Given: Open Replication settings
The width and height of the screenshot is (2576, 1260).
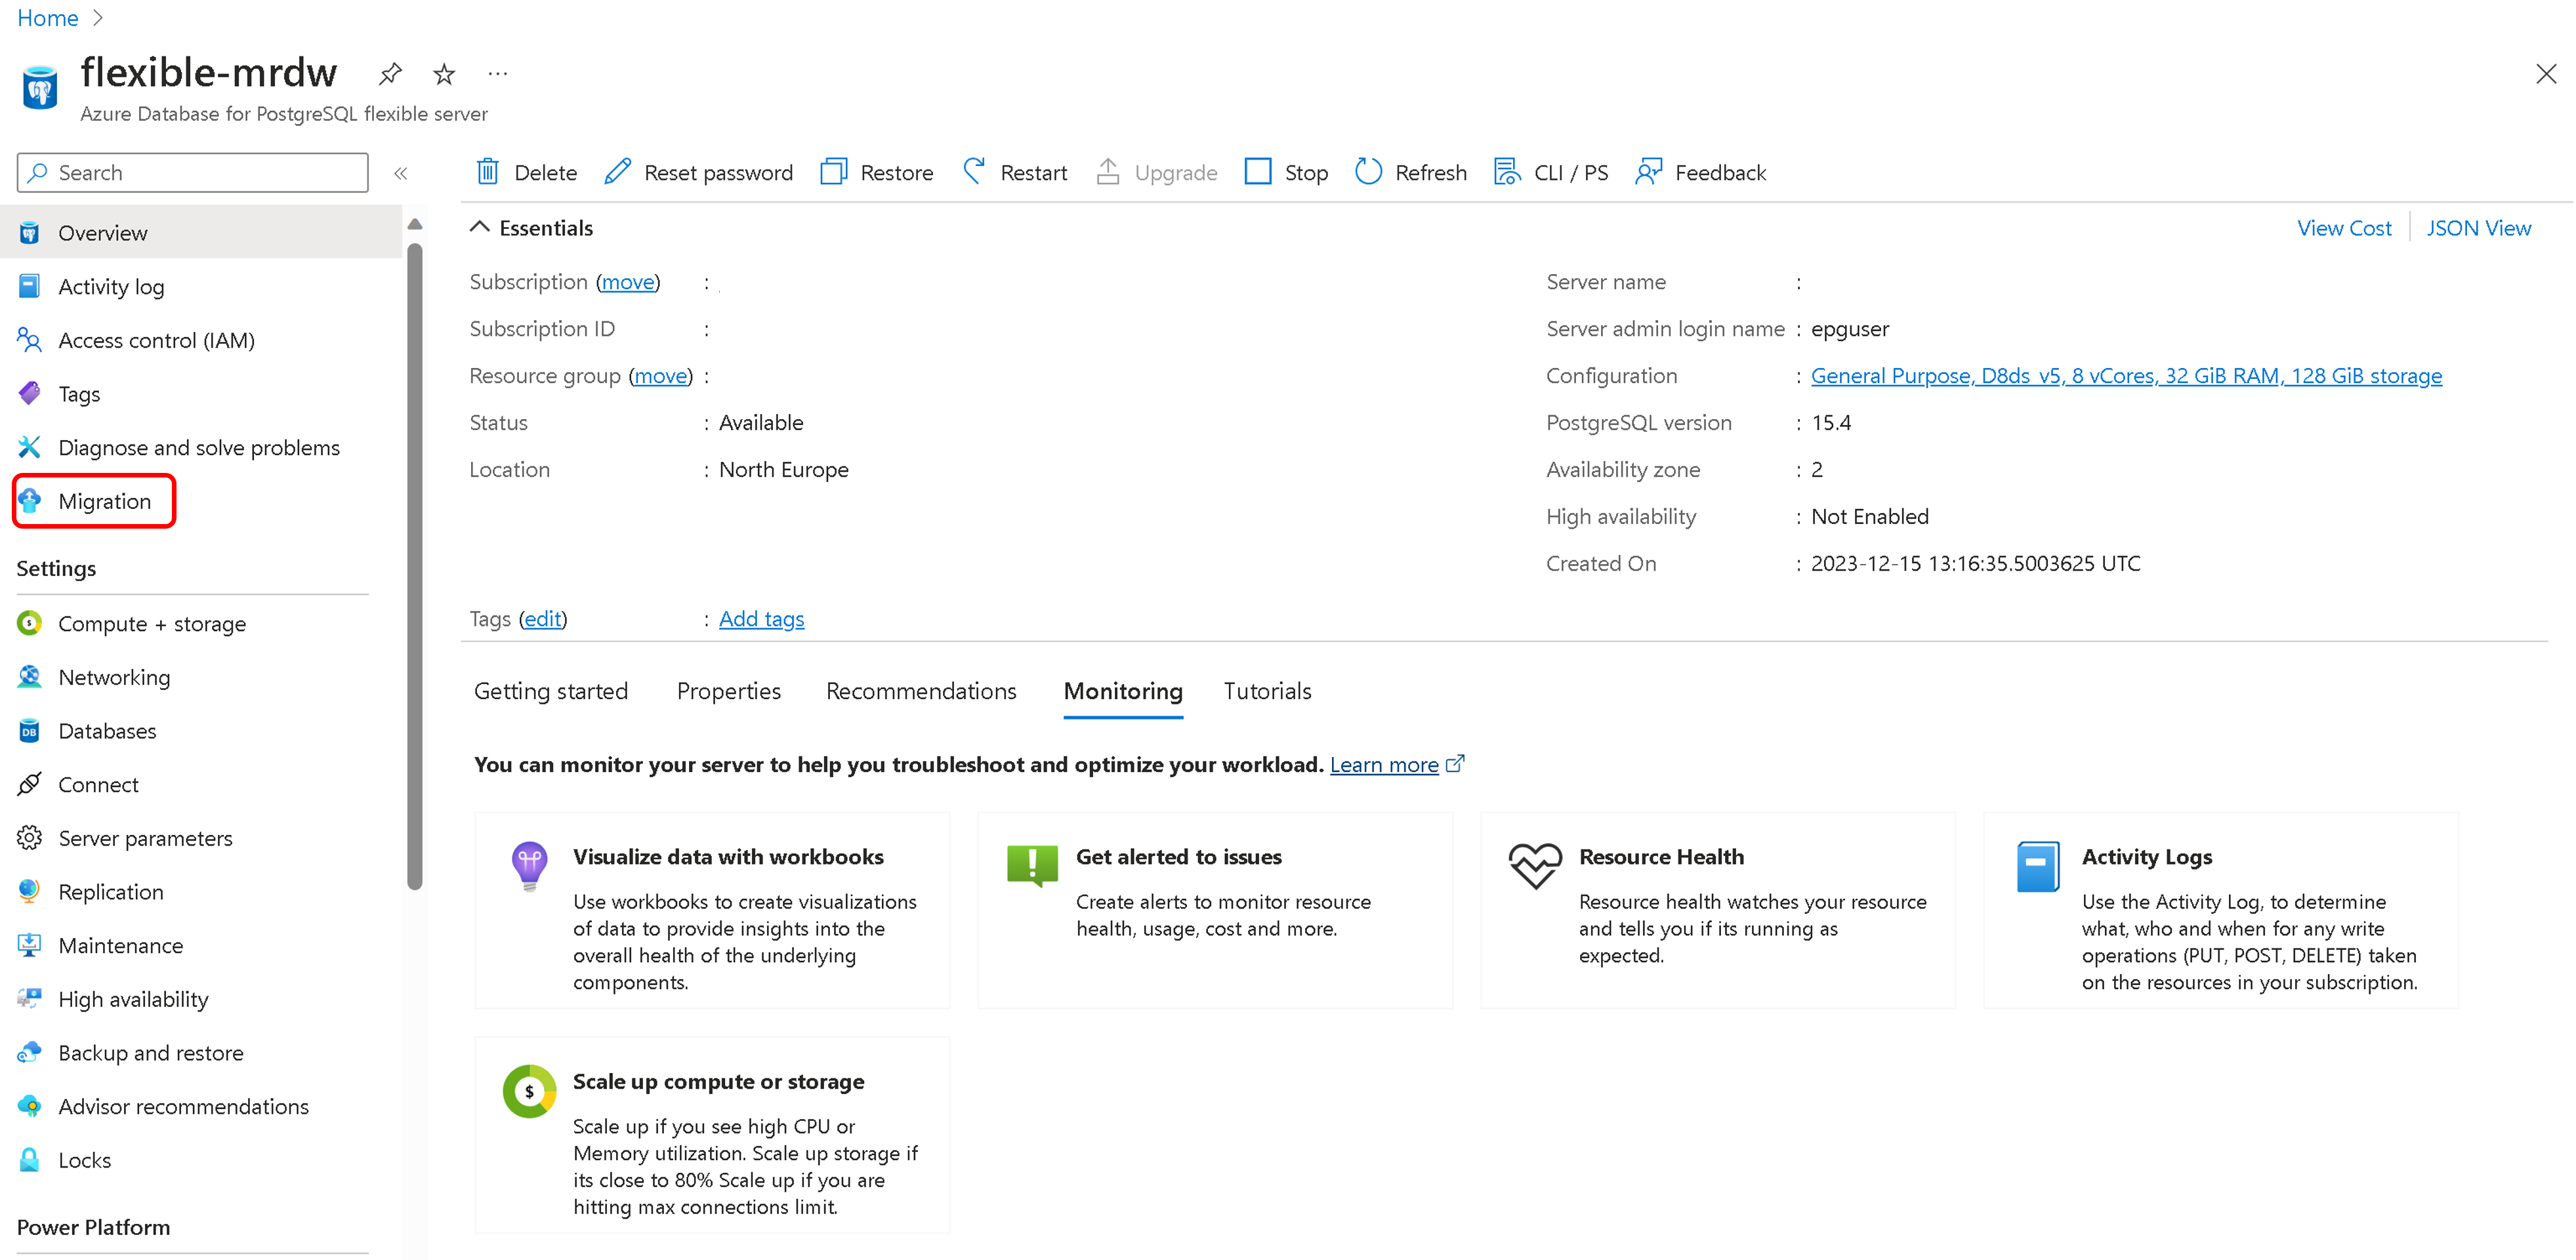Looking at the screenshot, I should tap(110, 891).
